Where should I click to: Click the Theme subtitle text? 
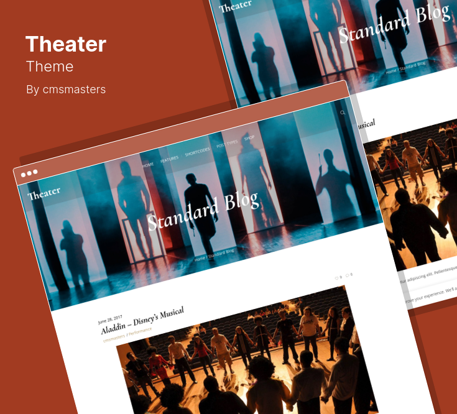50,67
